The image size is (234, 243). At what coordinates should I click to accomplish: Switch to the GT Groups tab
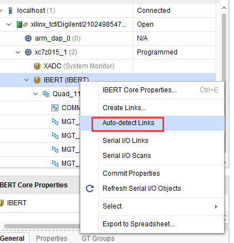[98, 239]
